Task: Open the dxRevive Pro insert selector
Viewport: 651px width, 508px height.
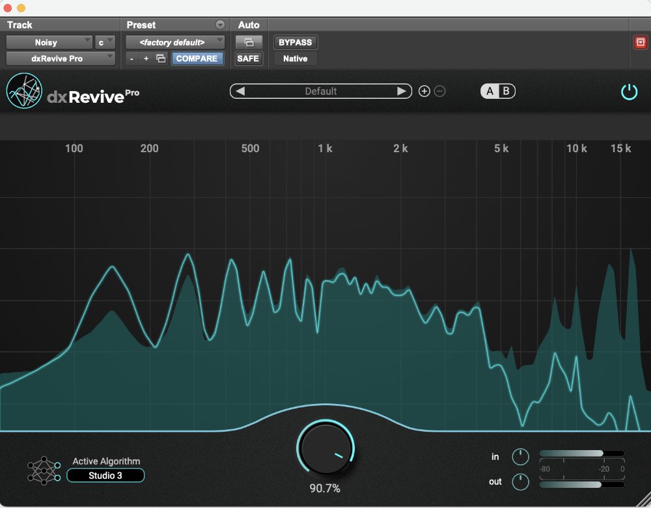Action: tap(61, 58)
